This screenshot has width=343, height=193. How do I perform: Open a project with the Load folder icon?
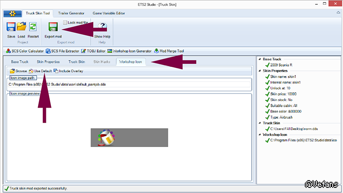pyautogui.click(x=21, y=27)
